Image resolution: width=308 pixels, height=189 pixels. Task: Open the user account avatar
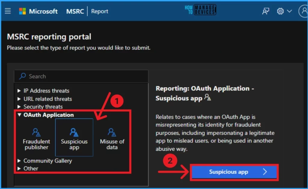(303, 11)
